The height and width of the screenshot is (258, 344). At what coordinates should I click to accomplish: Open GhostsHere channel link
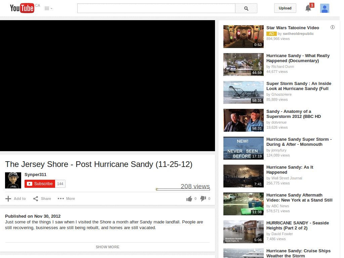(x=282, y=94)
